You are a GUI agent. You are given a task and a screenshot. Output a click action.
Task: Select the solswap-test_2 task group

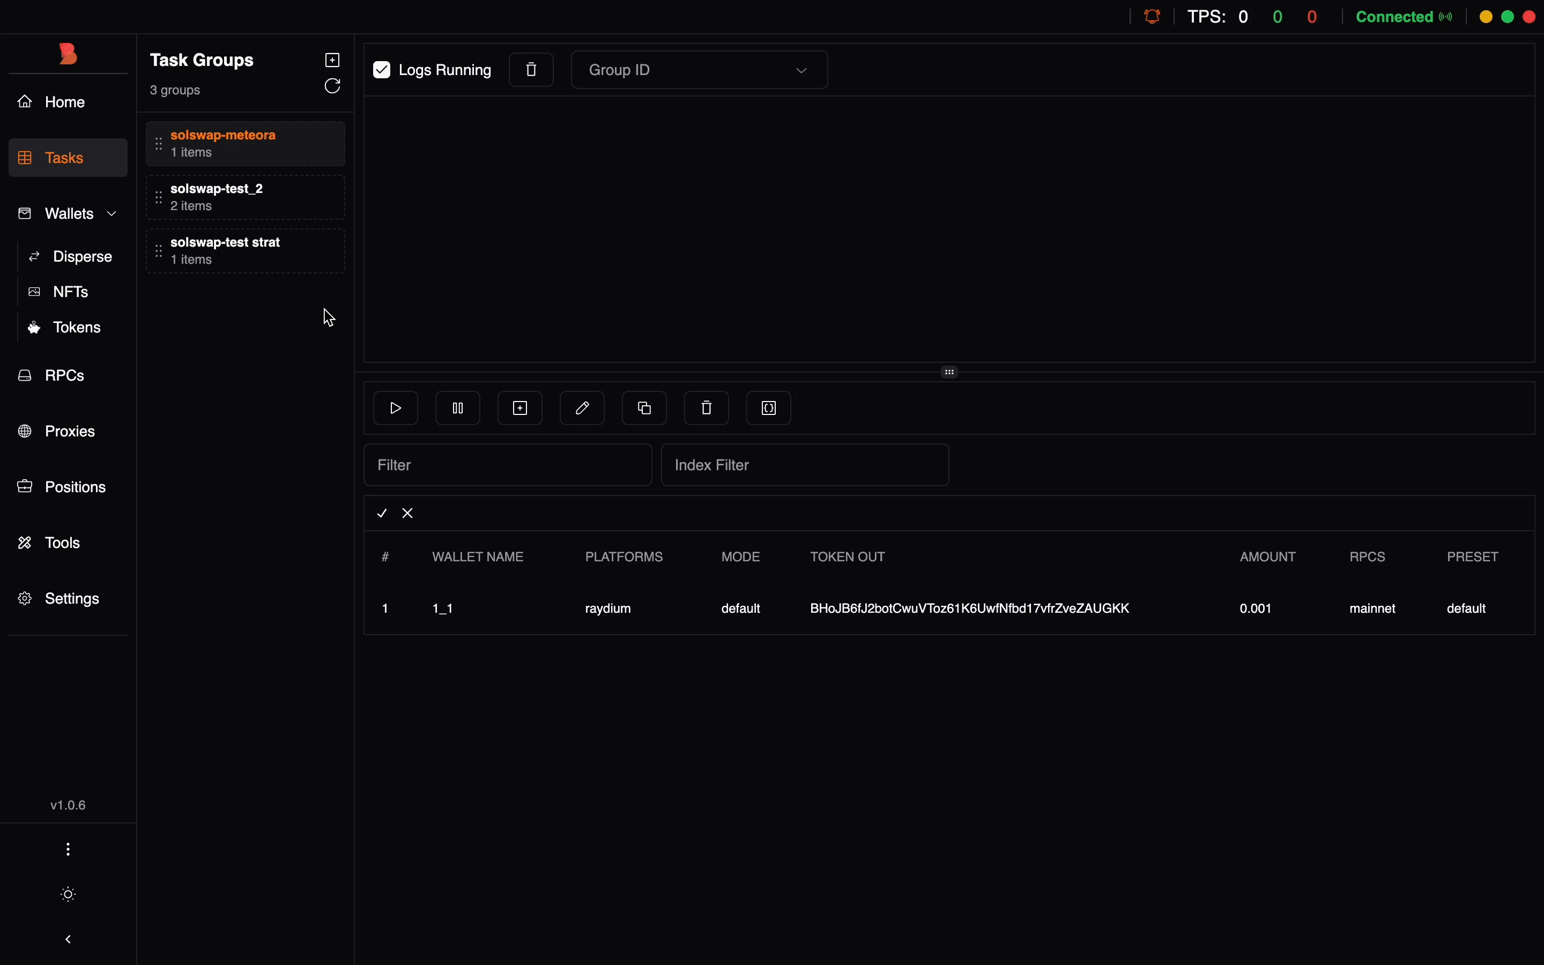click(x=246, y=197)
